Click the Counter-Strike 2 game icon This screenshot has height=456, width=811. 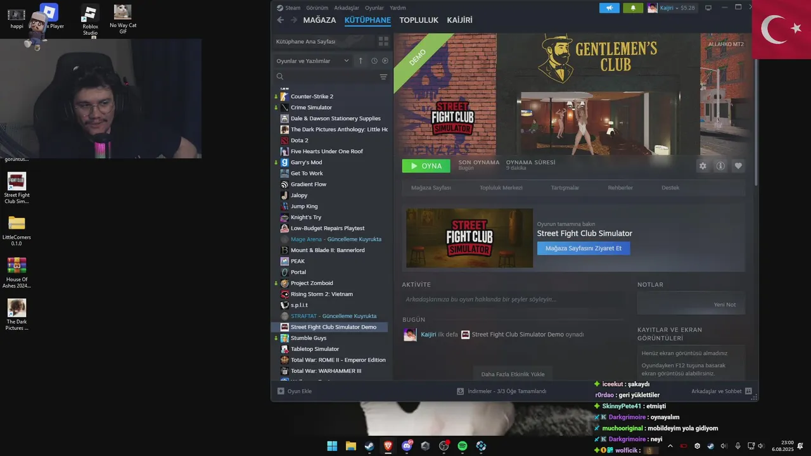pos(284,96)
